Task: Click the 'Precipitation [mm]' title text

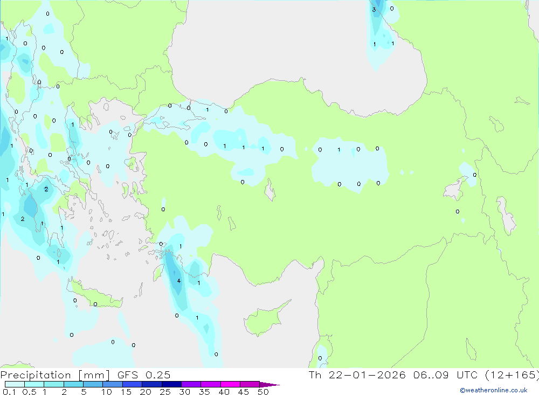Action: (55, 375)
